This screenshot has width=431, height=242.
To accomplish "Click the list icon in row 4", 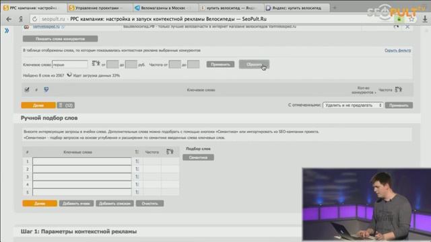I will point(137,184).
